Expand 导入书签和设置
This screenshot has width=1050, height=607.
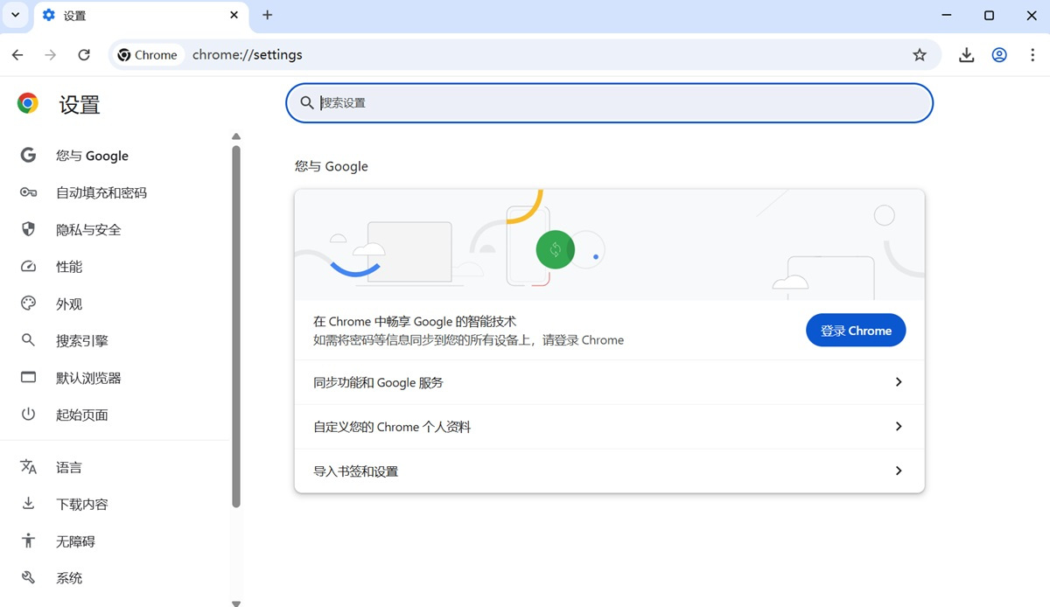(609, 471)
